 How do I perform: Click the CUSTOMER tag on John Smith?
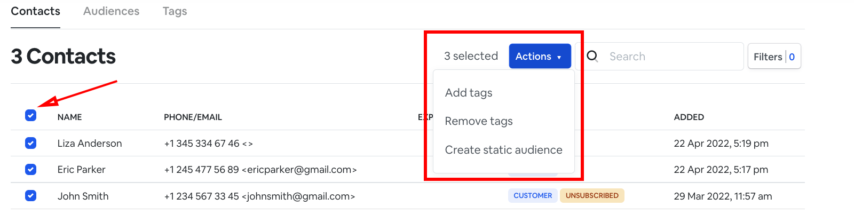[x=533, y=196]
